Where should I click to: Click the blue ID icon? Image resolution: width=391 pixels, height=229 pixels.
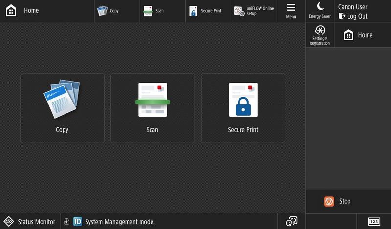point(77,222)
